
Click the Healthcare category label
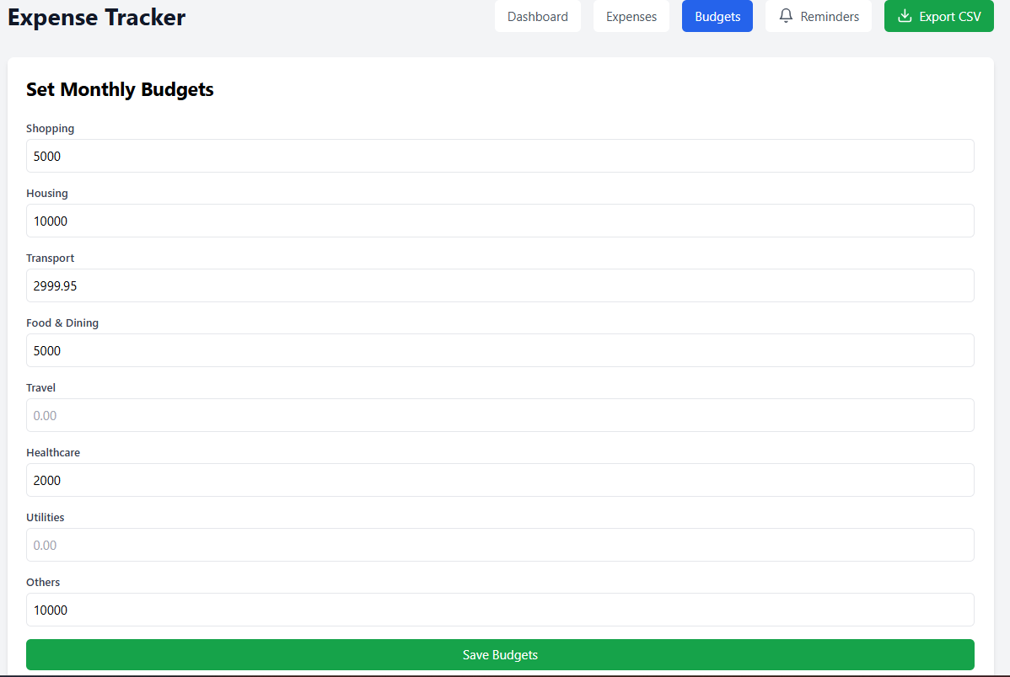click(53, 452)
